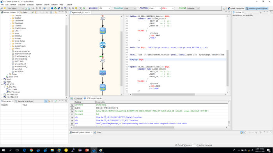The width and height of the screenshot is (273, 153).
Task: Click the save icon next to SCP Editor combo
Action: [x=26, y=8]
